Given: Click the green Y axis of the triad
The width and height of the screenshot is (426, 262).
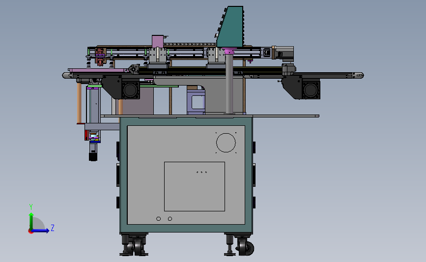Looking at the screenshot, I should (x=31, y=221).
